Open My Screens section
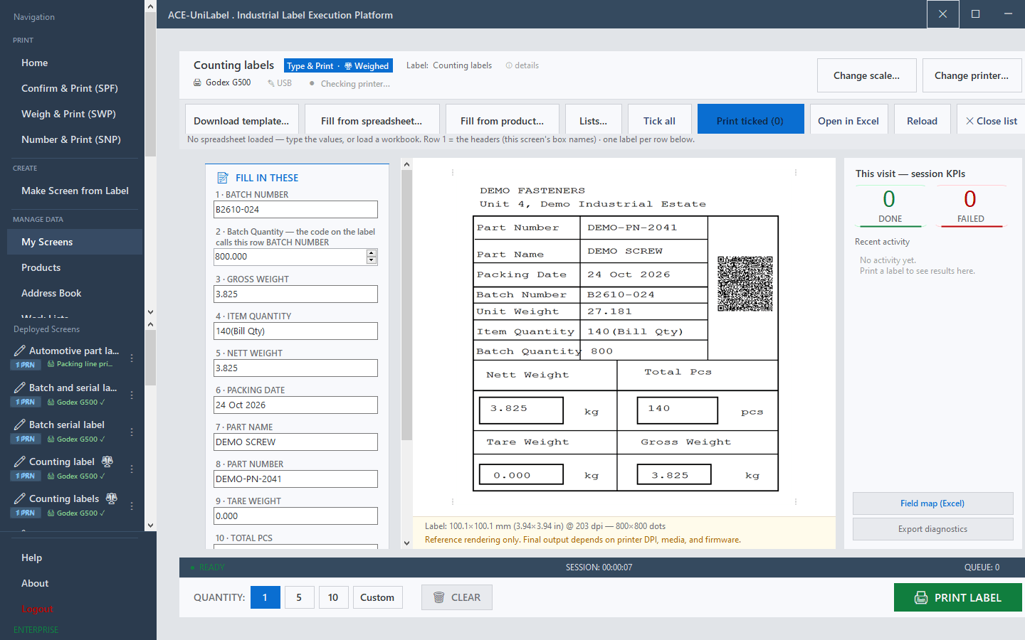 point(75,242)
